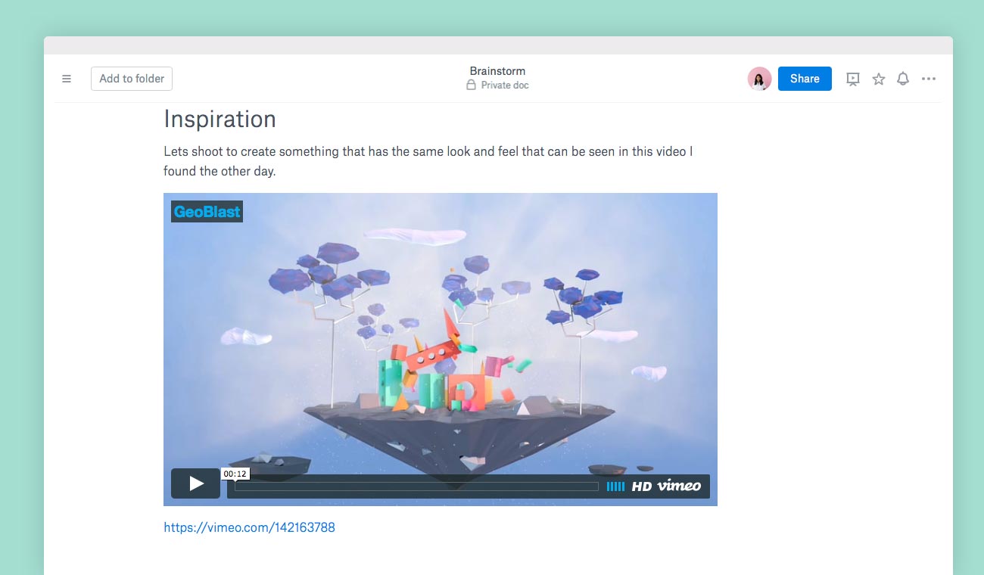Toggle HD quality on the video

click(641, 486)
